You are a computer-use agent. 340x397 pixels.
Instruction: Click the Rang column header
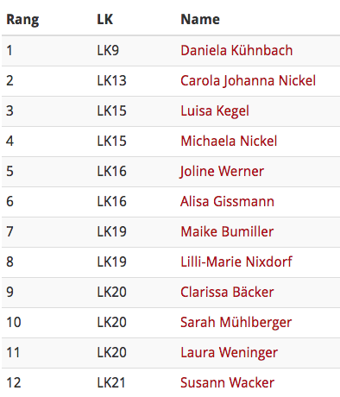coord(22,20)
